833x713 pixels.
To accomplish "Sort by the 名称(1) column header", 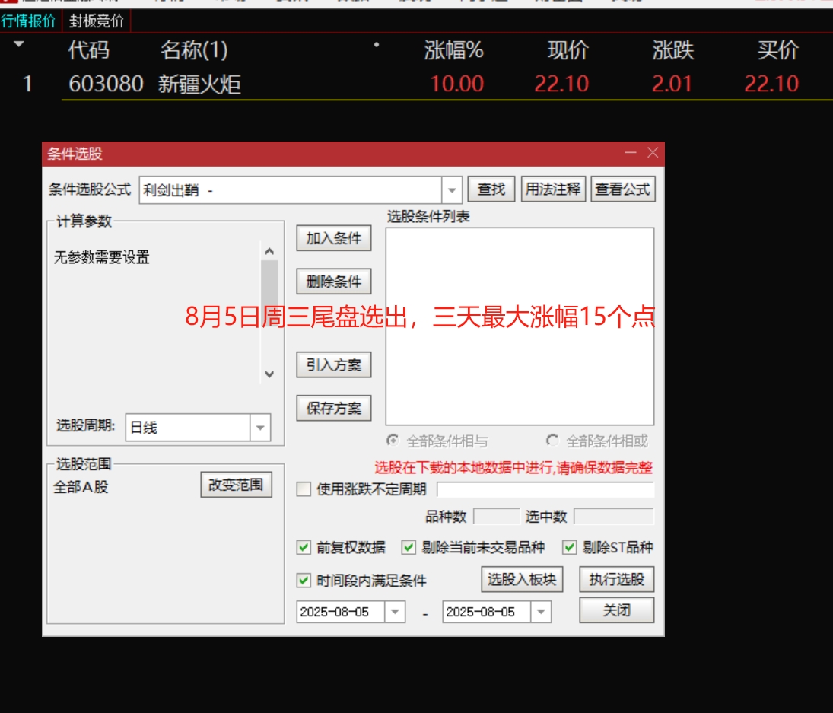I will point(194,50).
